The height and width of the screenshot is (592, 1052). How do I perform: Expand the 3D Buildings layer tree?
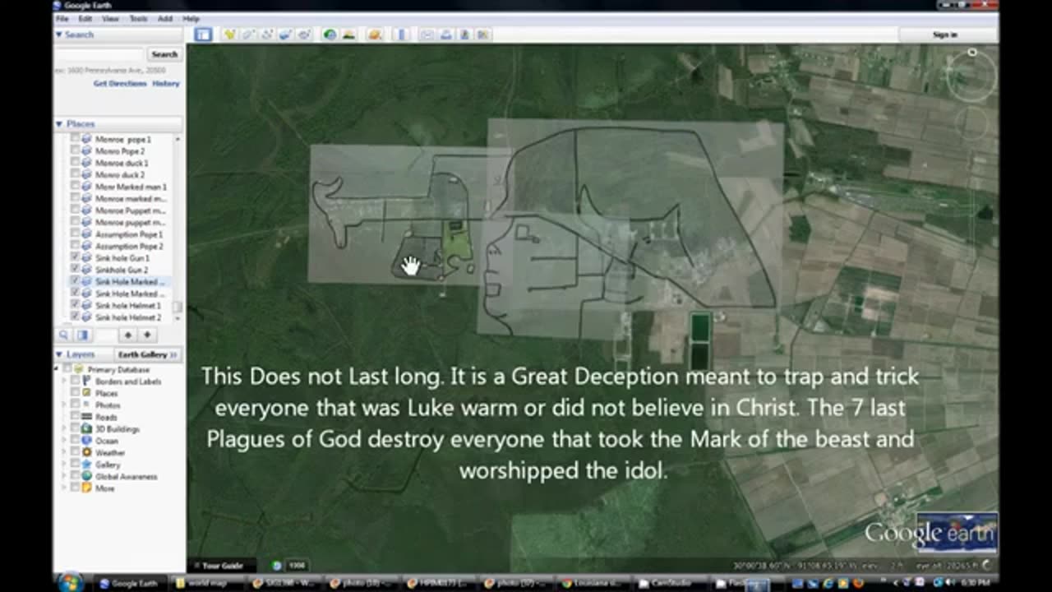(66, 429)
